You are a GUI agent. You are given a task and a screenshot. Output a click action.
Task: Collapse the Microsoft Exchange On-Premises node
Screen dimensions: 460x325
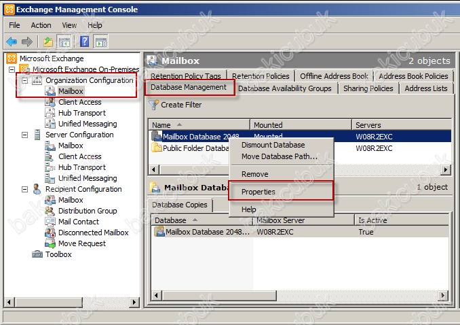coord(12,69)
